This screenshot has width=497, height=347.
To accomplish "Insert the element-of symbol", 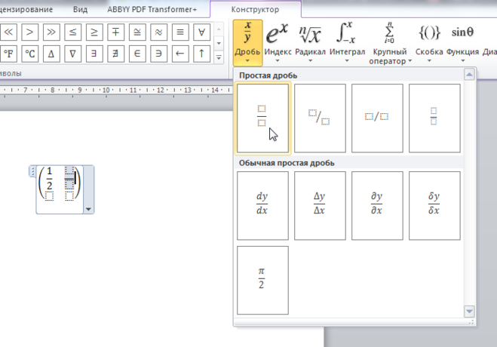I will point(137,54).
